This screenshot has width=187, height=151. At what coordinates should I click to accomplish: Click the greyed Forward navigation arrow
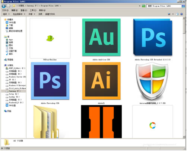point(8,6)
